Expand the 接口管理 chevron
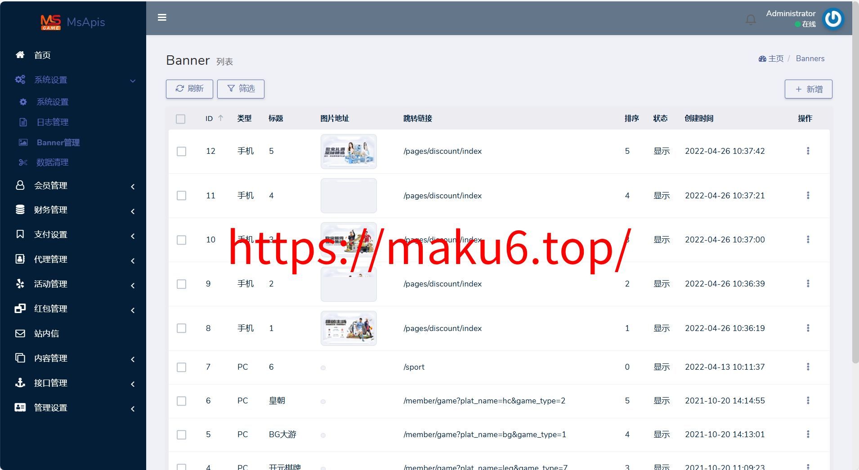859x470 pixels. coord(133,384)
